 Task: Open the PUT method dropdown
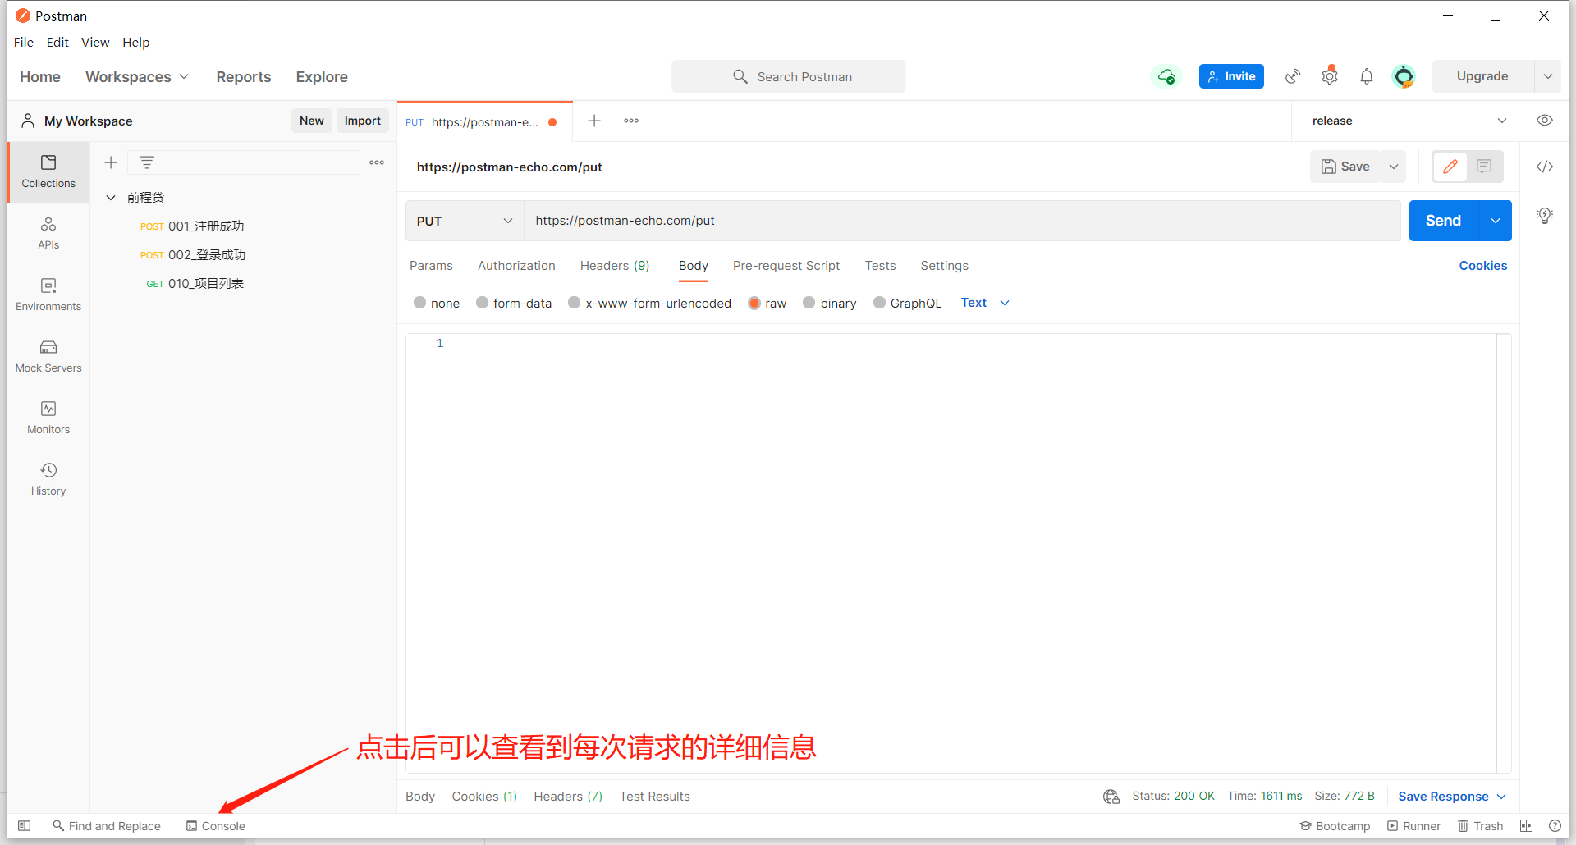click(x=465, y=221)
